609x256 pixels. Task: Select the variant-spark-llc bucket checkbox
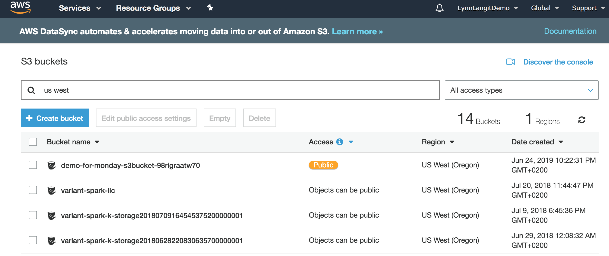pos(33,190)
